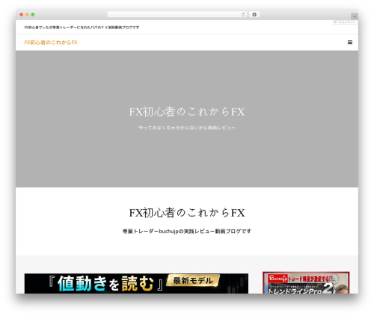
Task: Click the hero subtitle 実践レビュー text
Action: click(187, 128)
